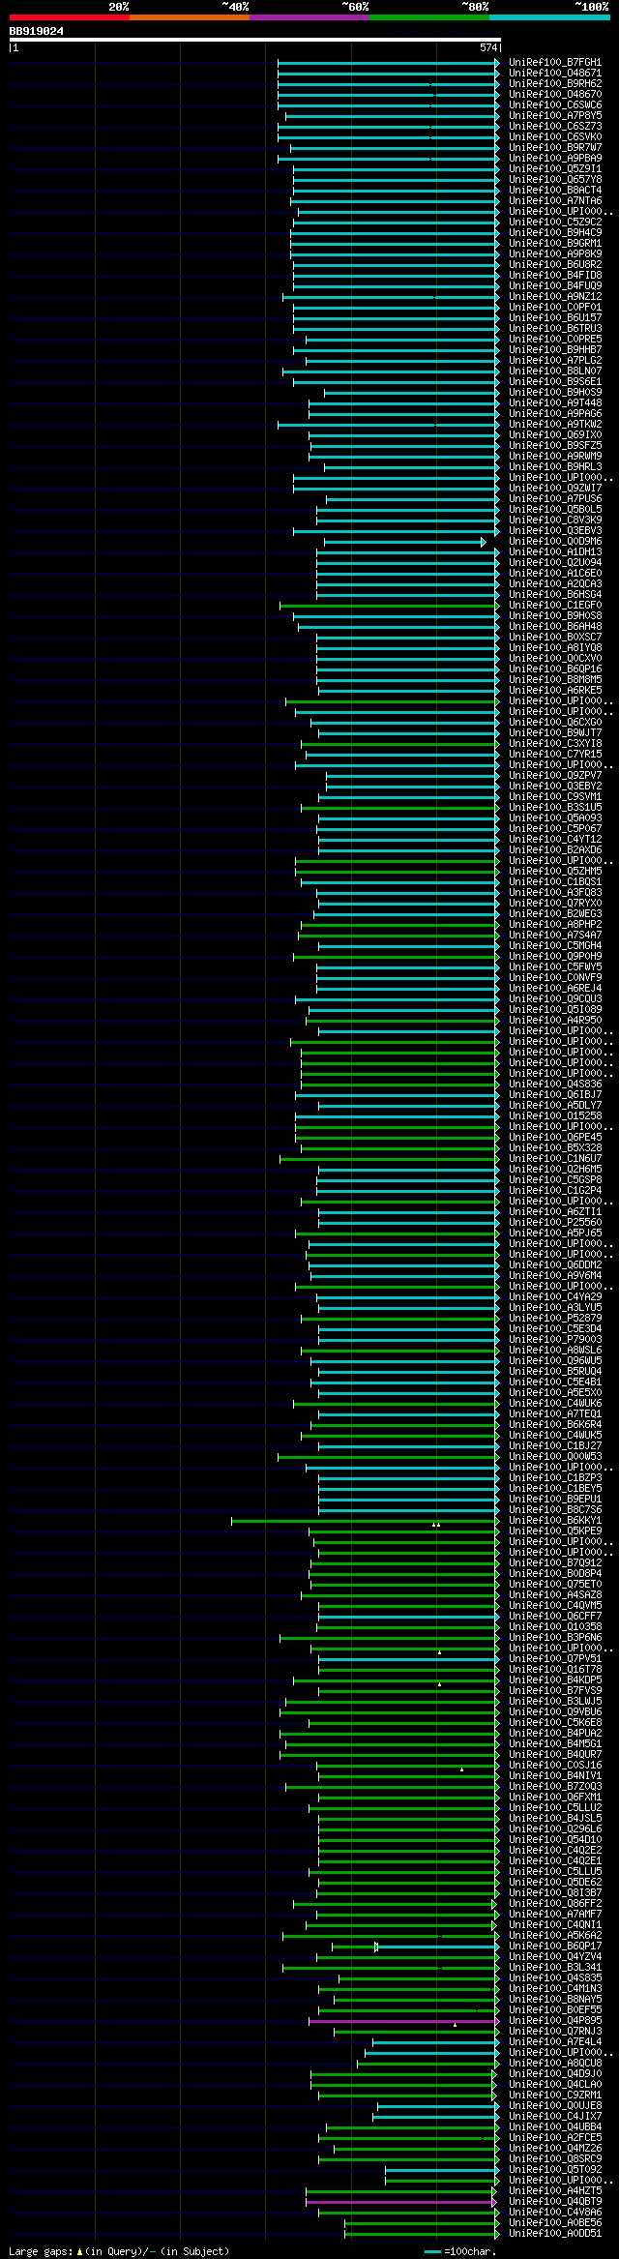The width and height of the screenshot is (619, 2259).
Task: Click the short alignment bar of Q0D9M6
Action: [403, 542]
